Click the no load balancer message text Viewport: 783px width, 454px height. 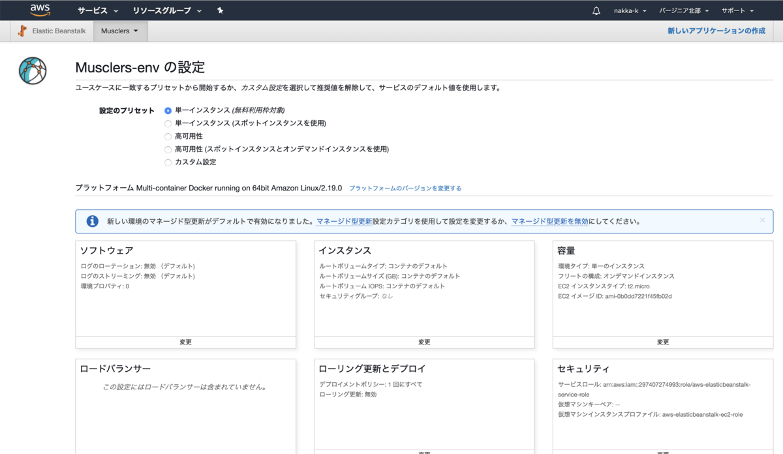click(185, 387)
